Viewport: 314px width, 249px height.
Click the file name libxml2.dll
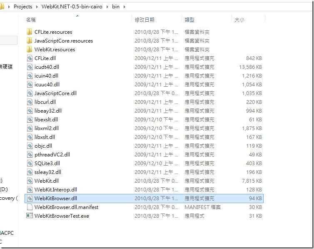click(47, 128)
